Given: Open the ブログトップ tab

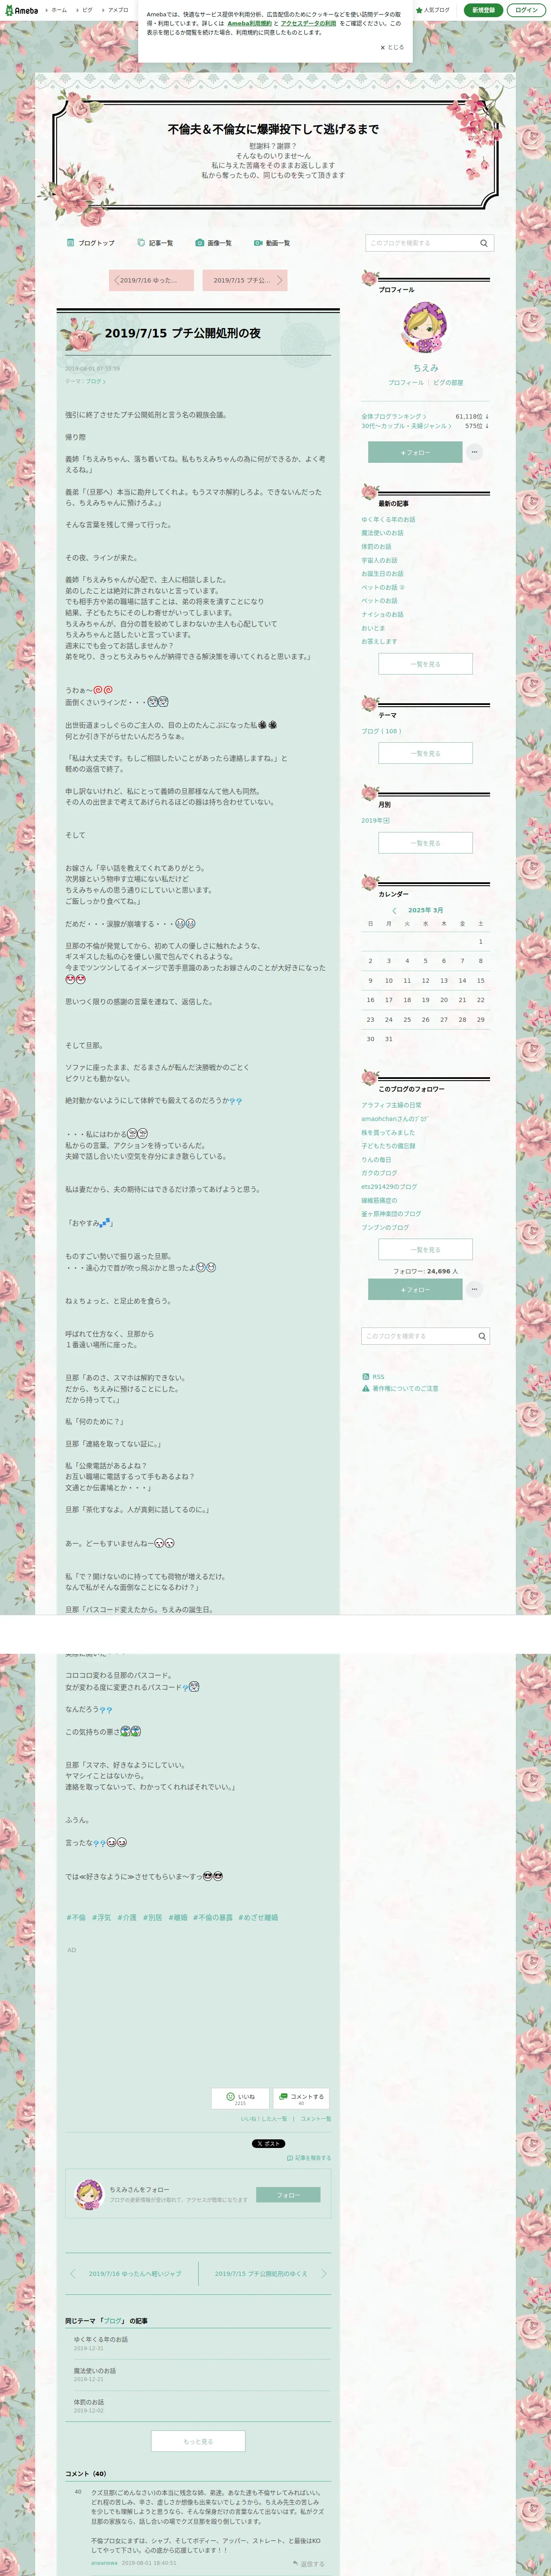Looking at the screenshot, I should click(90, 243).
